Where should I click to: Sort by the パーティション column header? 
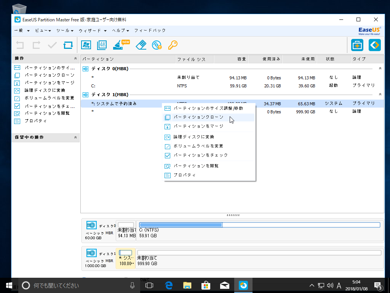(128, 59)
